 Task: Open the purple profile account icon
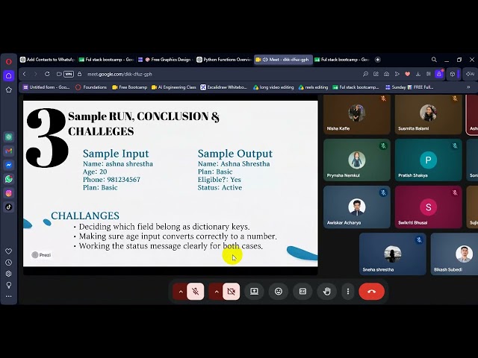point(439,74)
